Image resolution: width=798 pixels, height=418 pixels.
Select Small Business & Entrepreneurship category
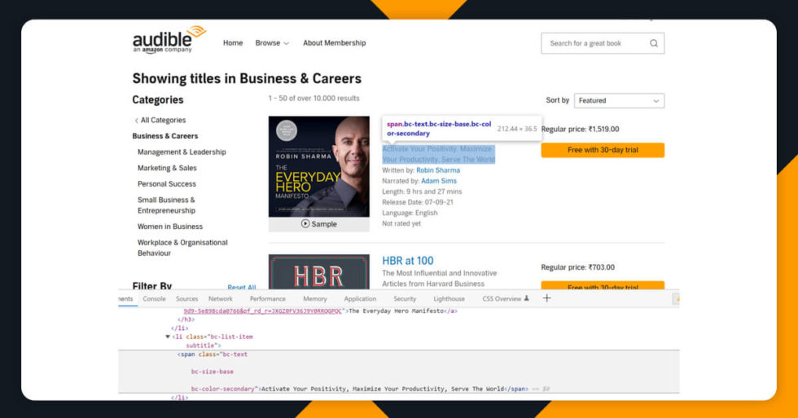(x=166, y=205)
